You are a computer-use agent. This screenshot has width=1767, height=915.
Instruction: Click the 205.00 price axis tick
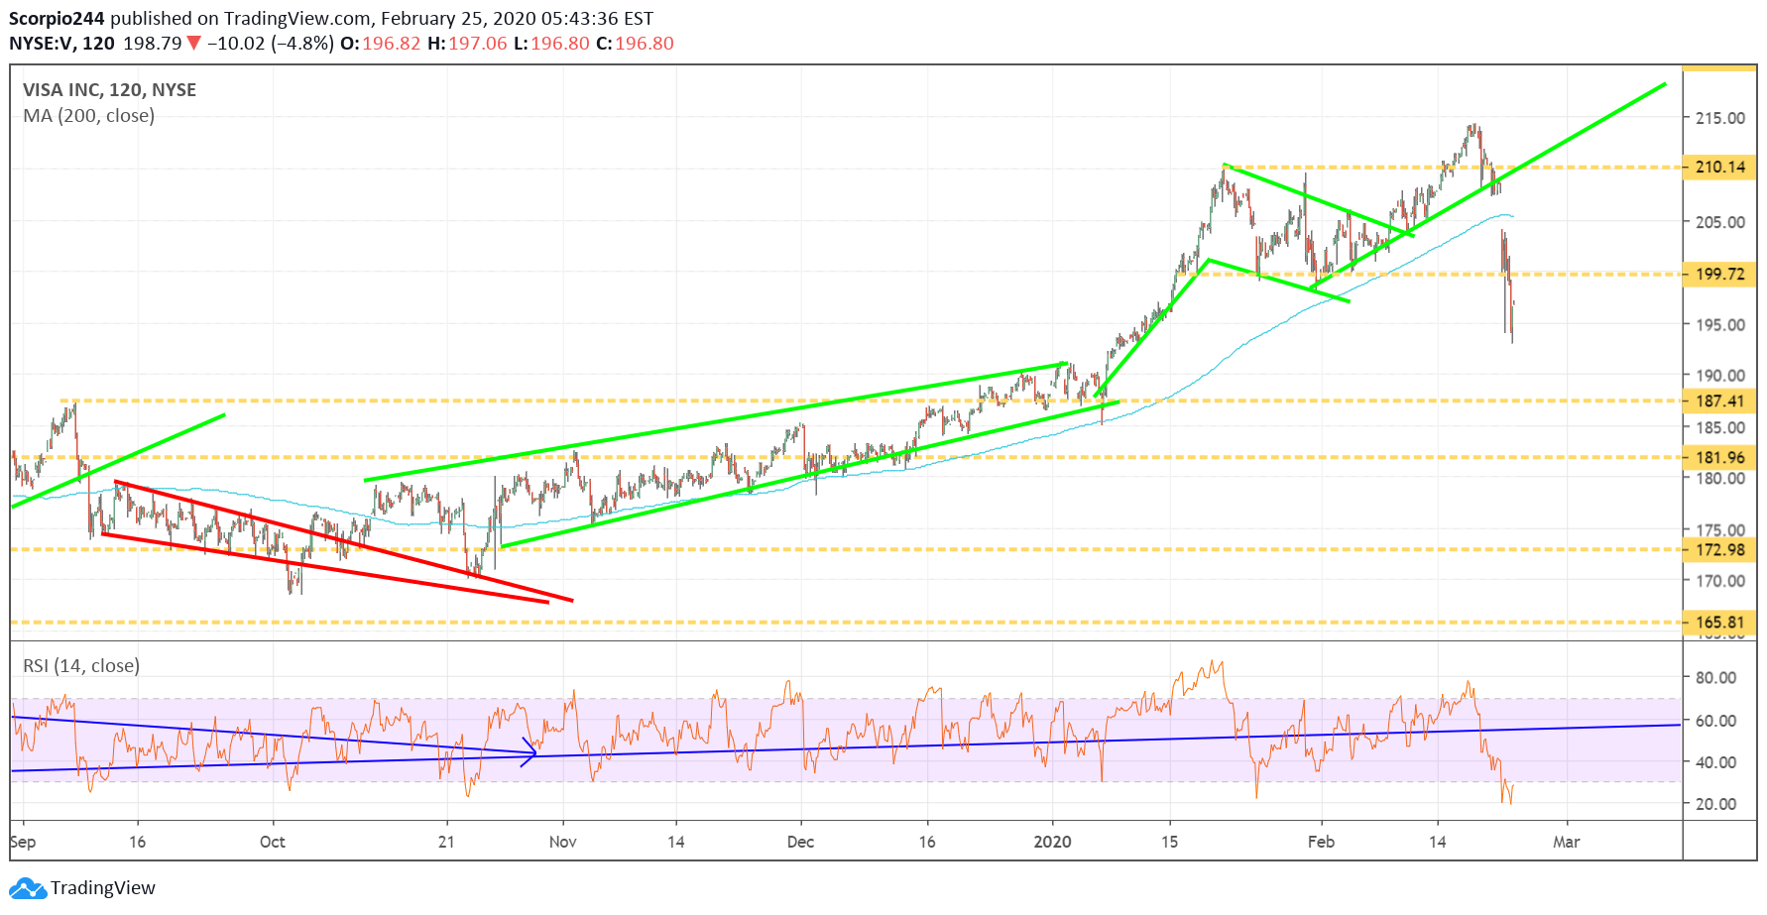pyautogui.click(x=1720, y=222)
